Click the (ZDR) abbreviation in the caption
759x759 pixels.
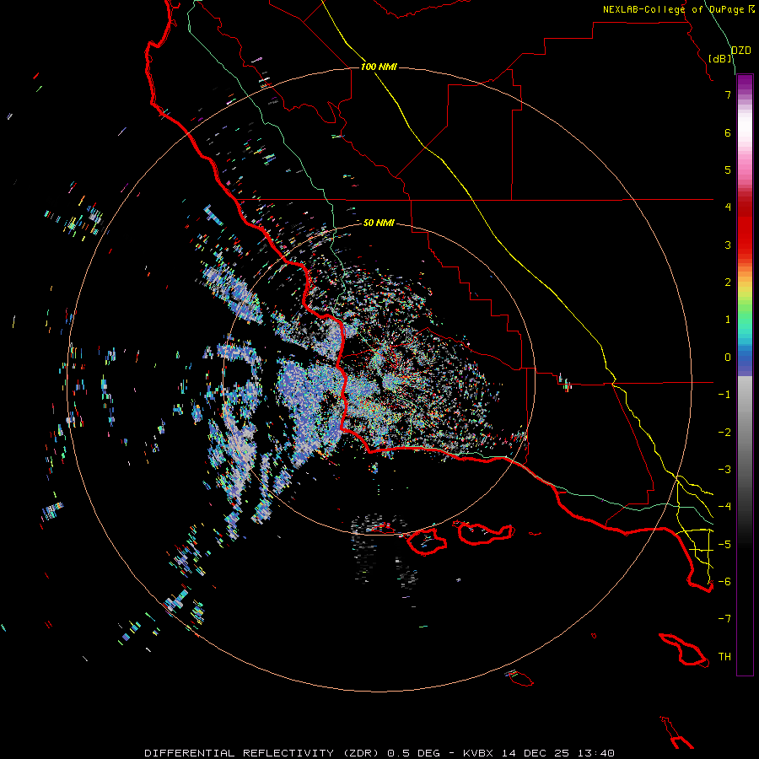(x=361, y=753)
